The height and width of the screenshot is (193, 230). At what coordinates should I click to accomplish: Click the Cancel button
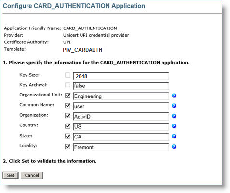coord(32,175)
